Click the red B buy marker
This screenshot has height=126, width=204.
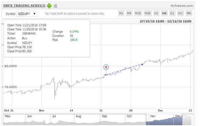(x=106, y=67)
